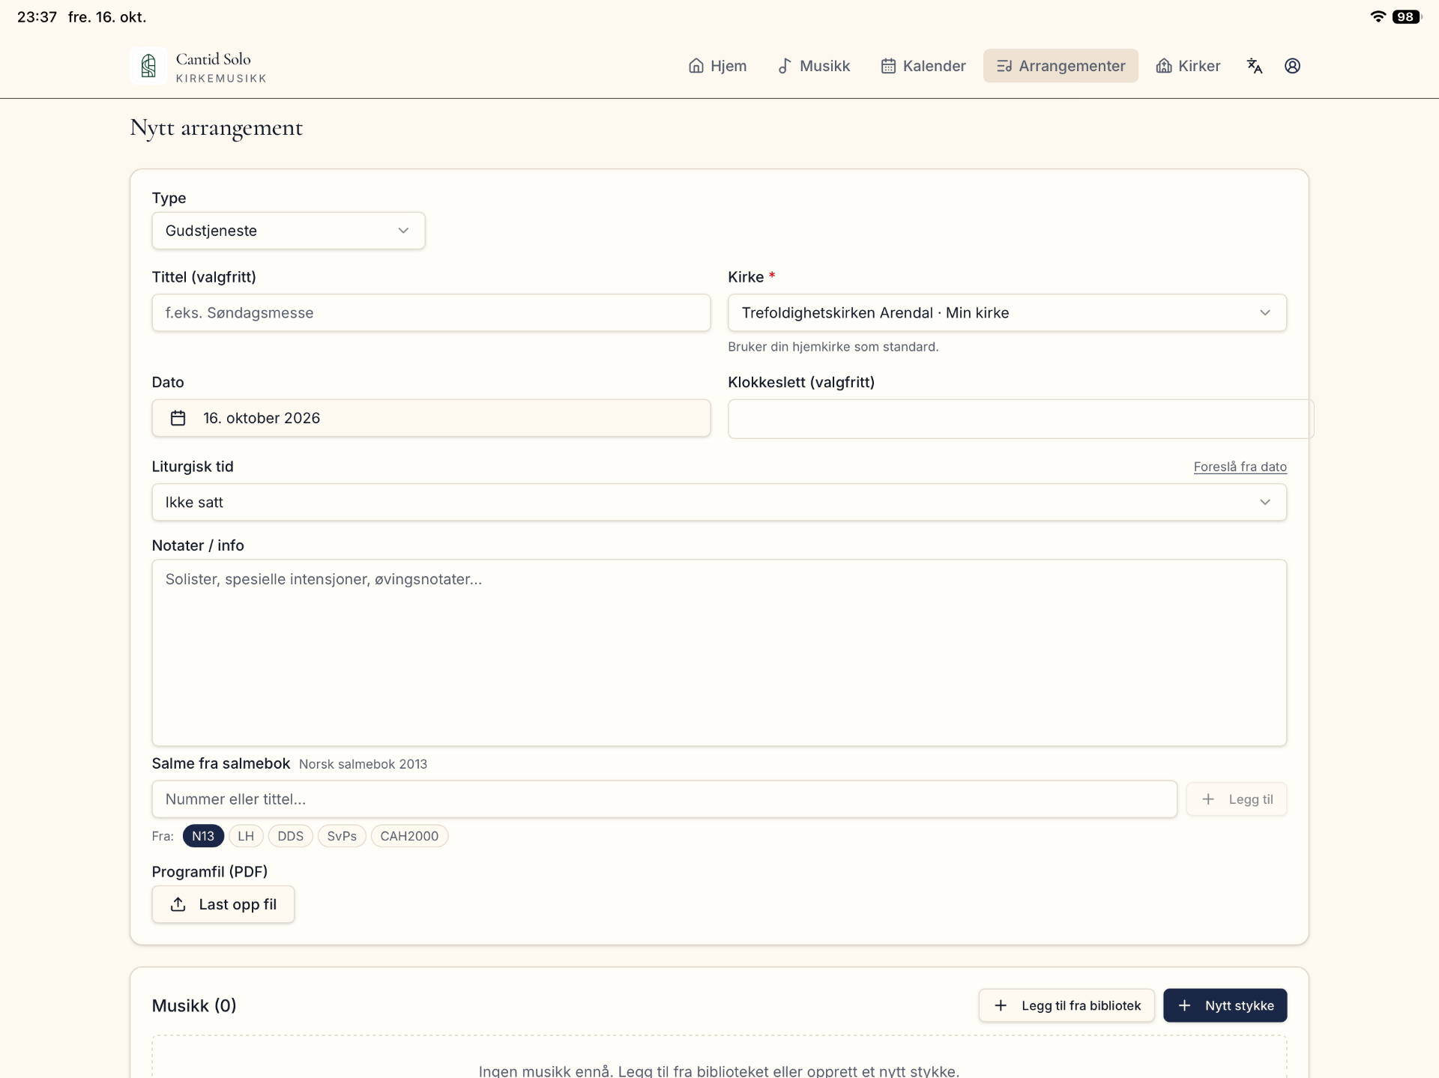
Task: Go to the Hjem tab
Action: click(x=717, y=66)
